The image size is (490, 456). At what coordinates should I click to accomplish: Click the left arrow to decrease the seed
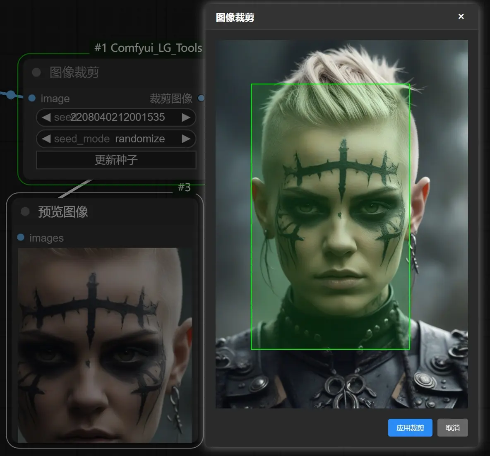click(x=46, y=118)
